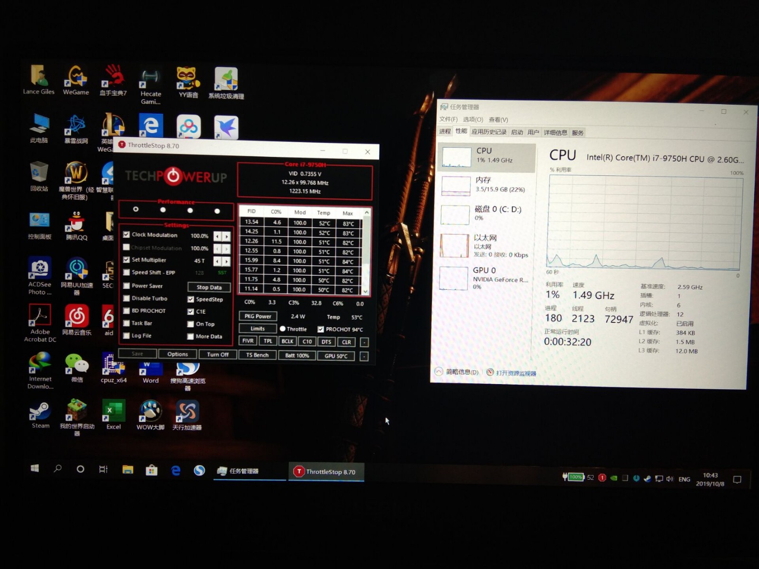This screenshot has width=759, height=569.
Task: Open the 文件(F) menu in Task Manager
Action: (x=448, y=119)
